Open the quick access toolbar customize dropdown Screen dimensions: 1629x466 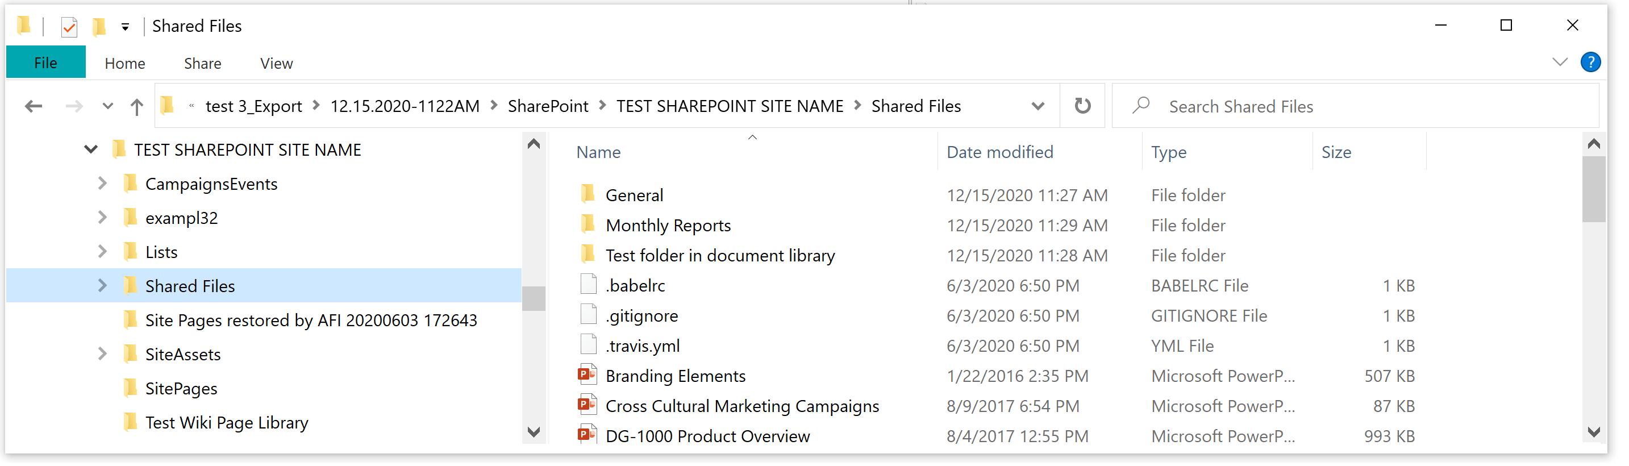click(124, 26)
